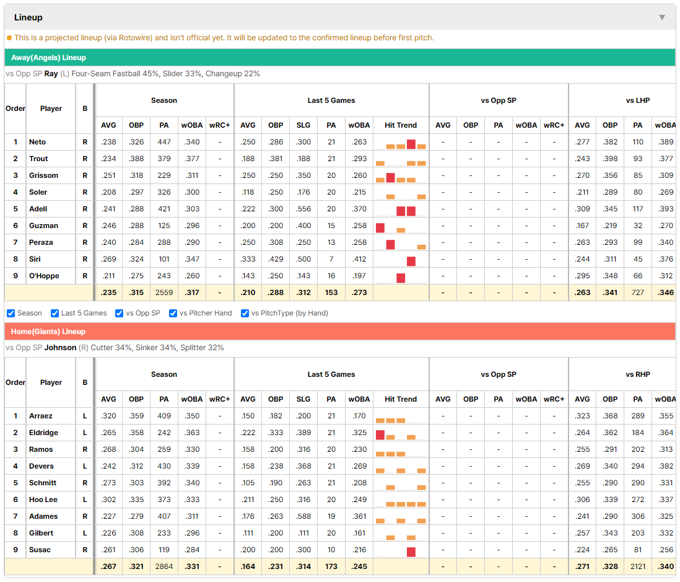Collapse the Lineup panel arrow

coord(662,17)
